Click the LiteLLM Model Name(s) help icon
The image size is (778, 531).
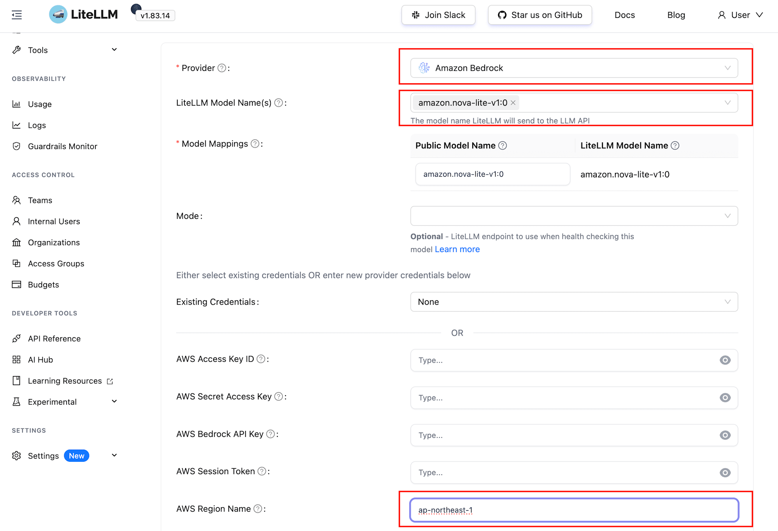[279, 103]
